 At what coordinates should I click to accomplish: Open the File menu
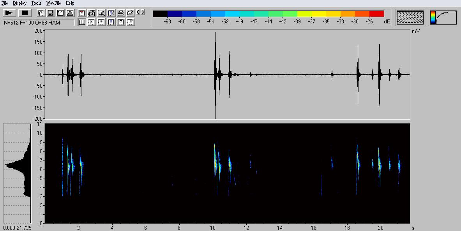tap(5, 3)
